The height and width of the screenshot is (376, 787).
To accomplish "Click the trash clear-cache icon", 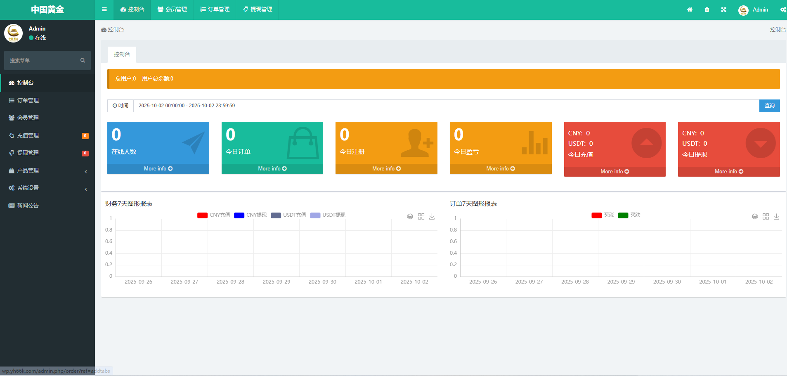I will tap(707, 9).
